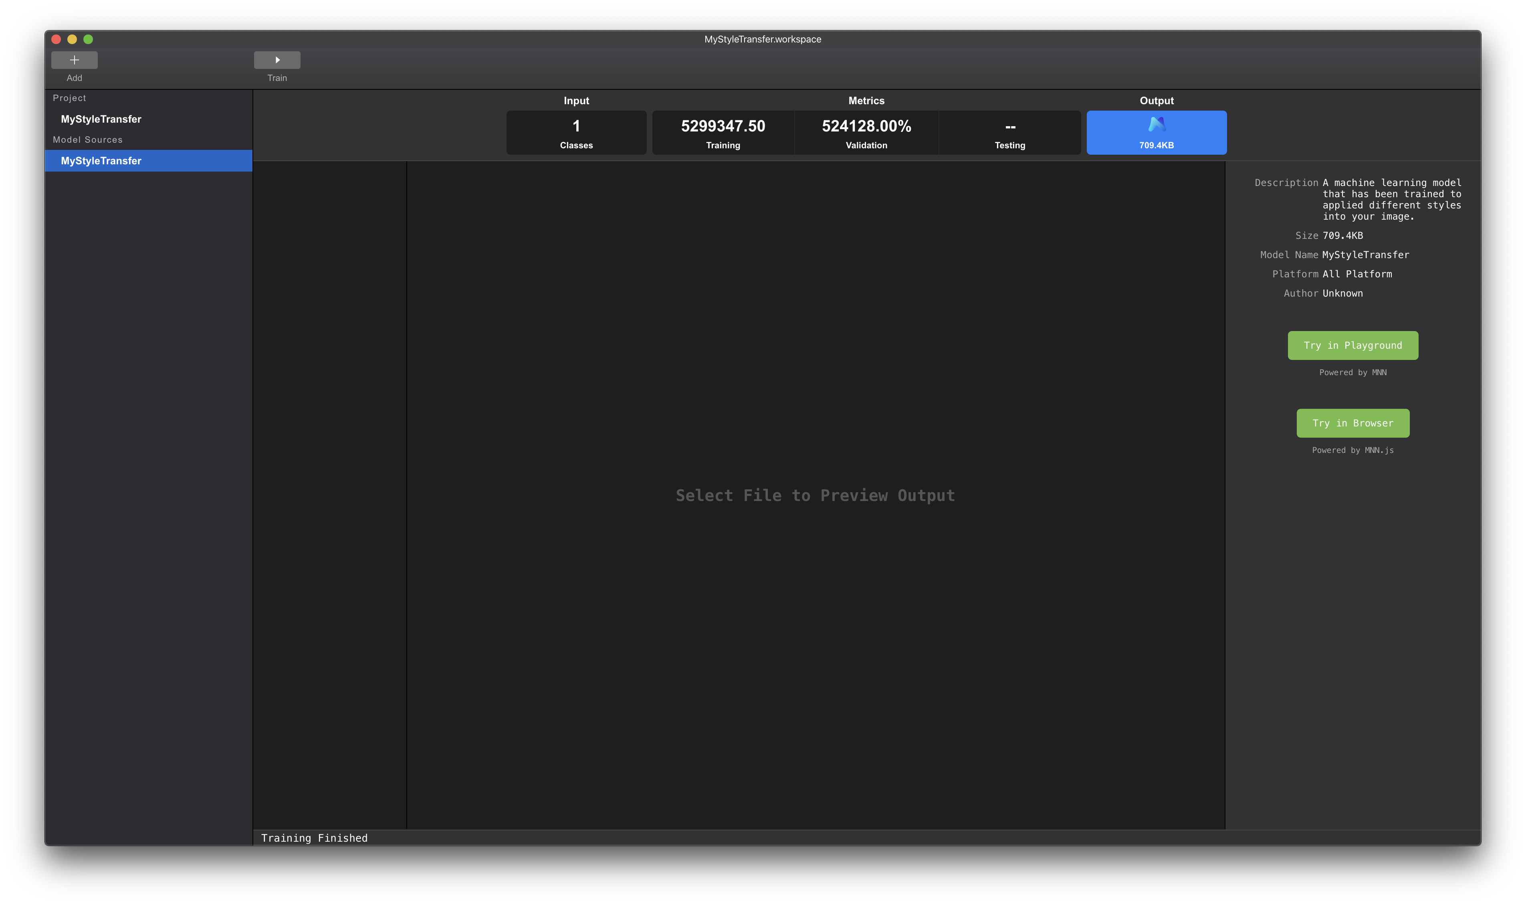
Task: Click the Model Name value MyStyleTransfer
Action: coord(1365,255)
